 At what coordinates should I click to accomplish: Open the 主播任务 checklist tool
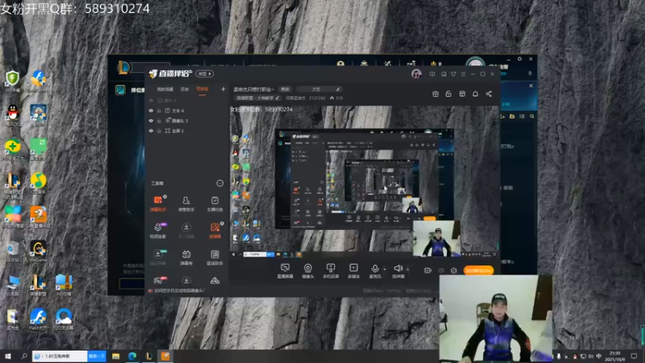pos(214,203)
